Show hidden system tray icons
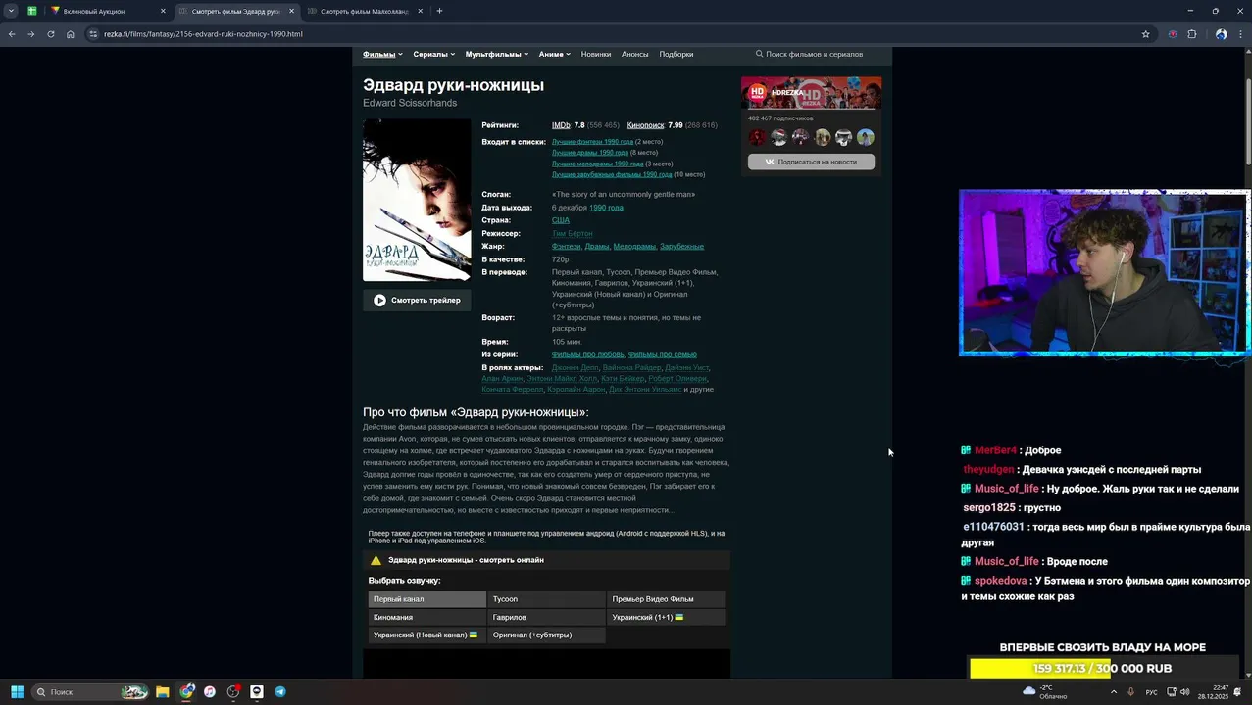Screen dimensions: 1252x705 click(x=1113, y=691)
